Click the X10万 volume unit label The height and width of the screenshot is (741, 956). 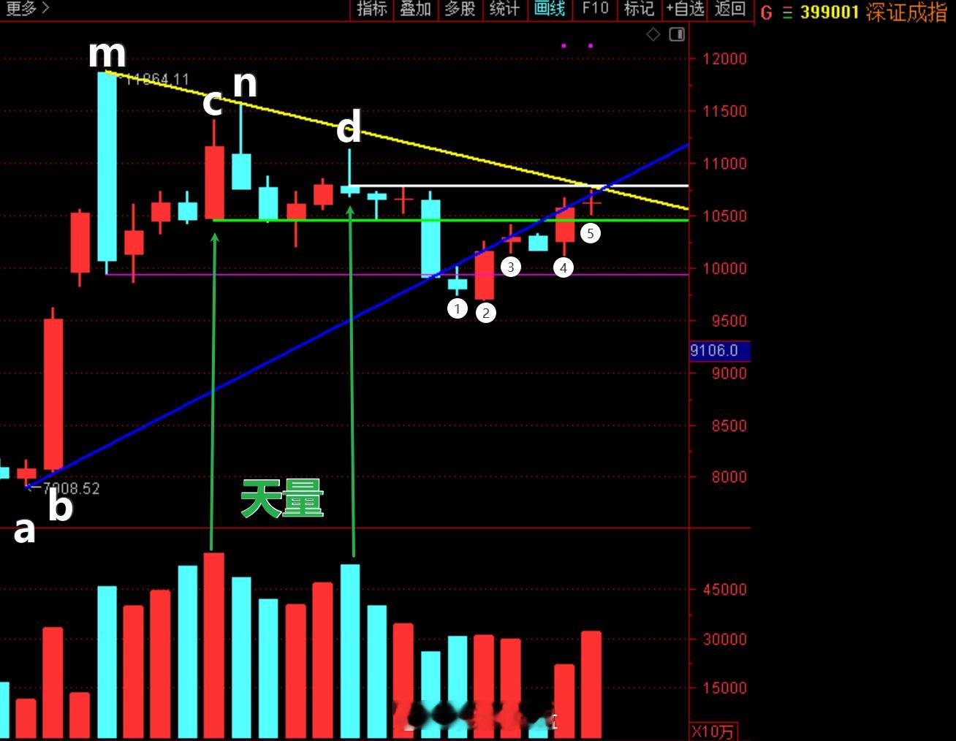point(713,731)
